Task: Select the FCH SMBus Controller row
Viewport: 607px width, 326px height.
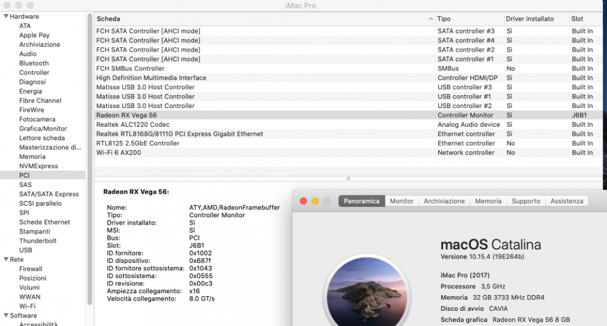Action: coord(348,68)
